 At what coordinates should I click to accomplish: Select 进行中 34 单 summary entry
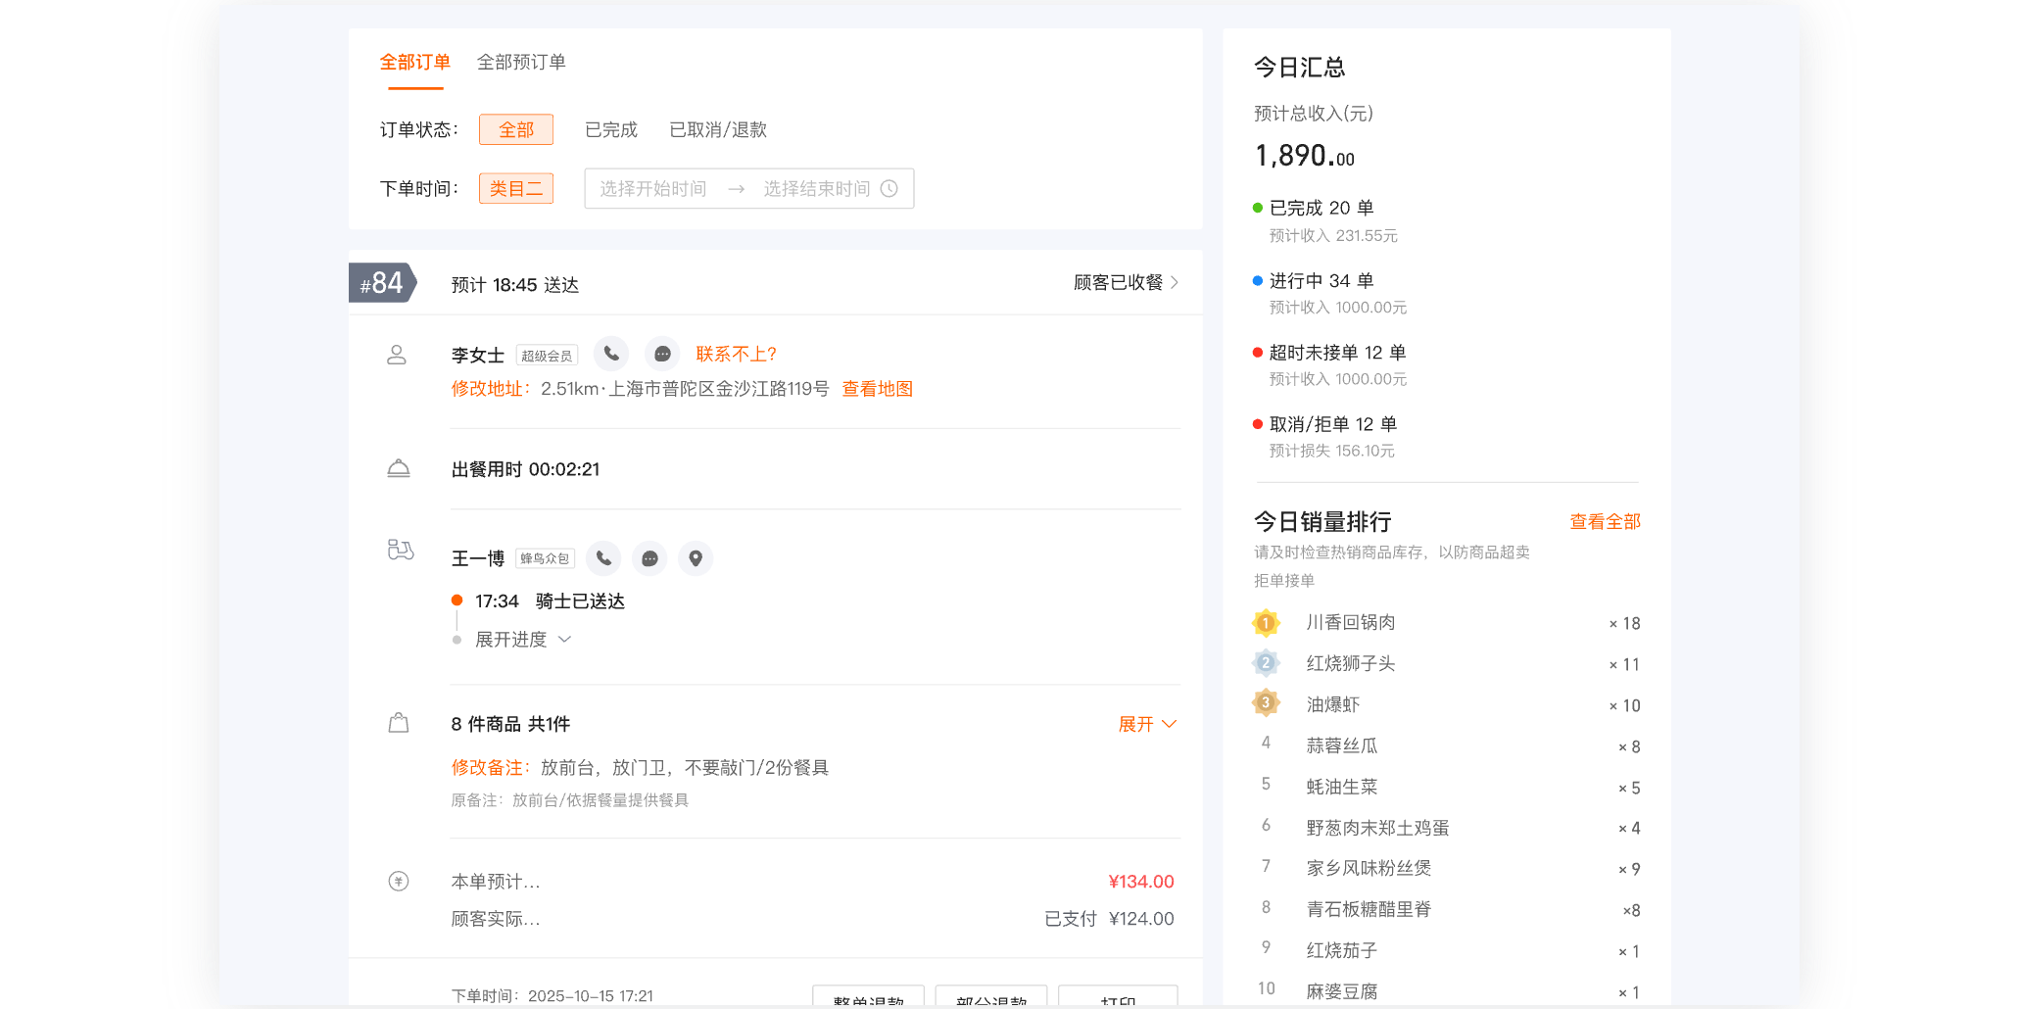click(1321, 281)
